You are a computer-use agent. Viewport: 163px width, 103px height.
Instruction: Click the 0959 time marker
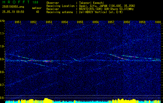point(142,22)
